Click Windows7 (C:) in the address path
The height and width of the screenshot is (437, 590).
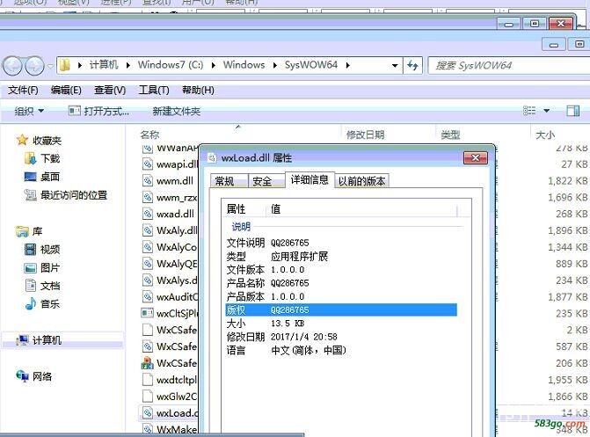pyautogui.click(x=171, y=65)
